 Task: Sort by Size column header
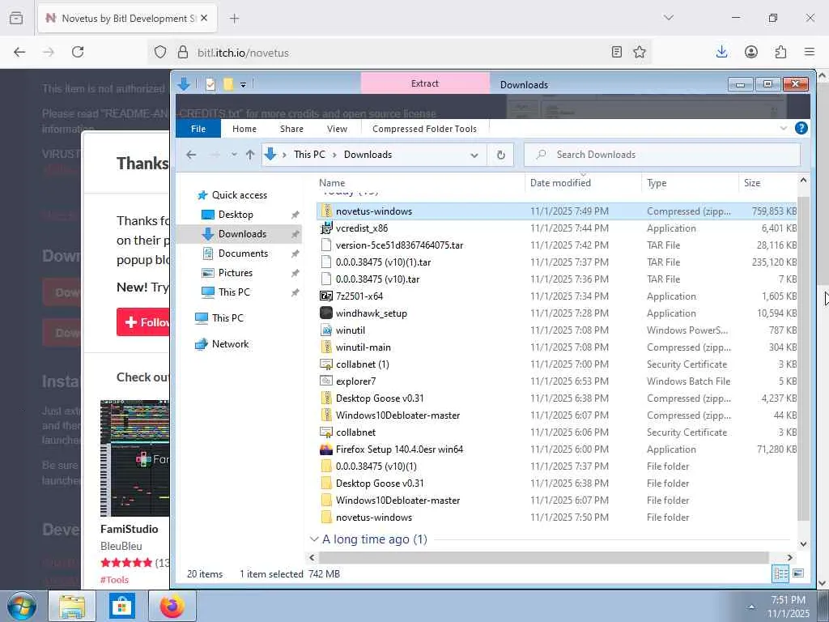click(x=752, y=183)
